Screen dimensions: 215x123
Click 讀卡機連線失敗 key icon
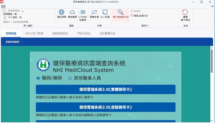[x=120, y=12]
